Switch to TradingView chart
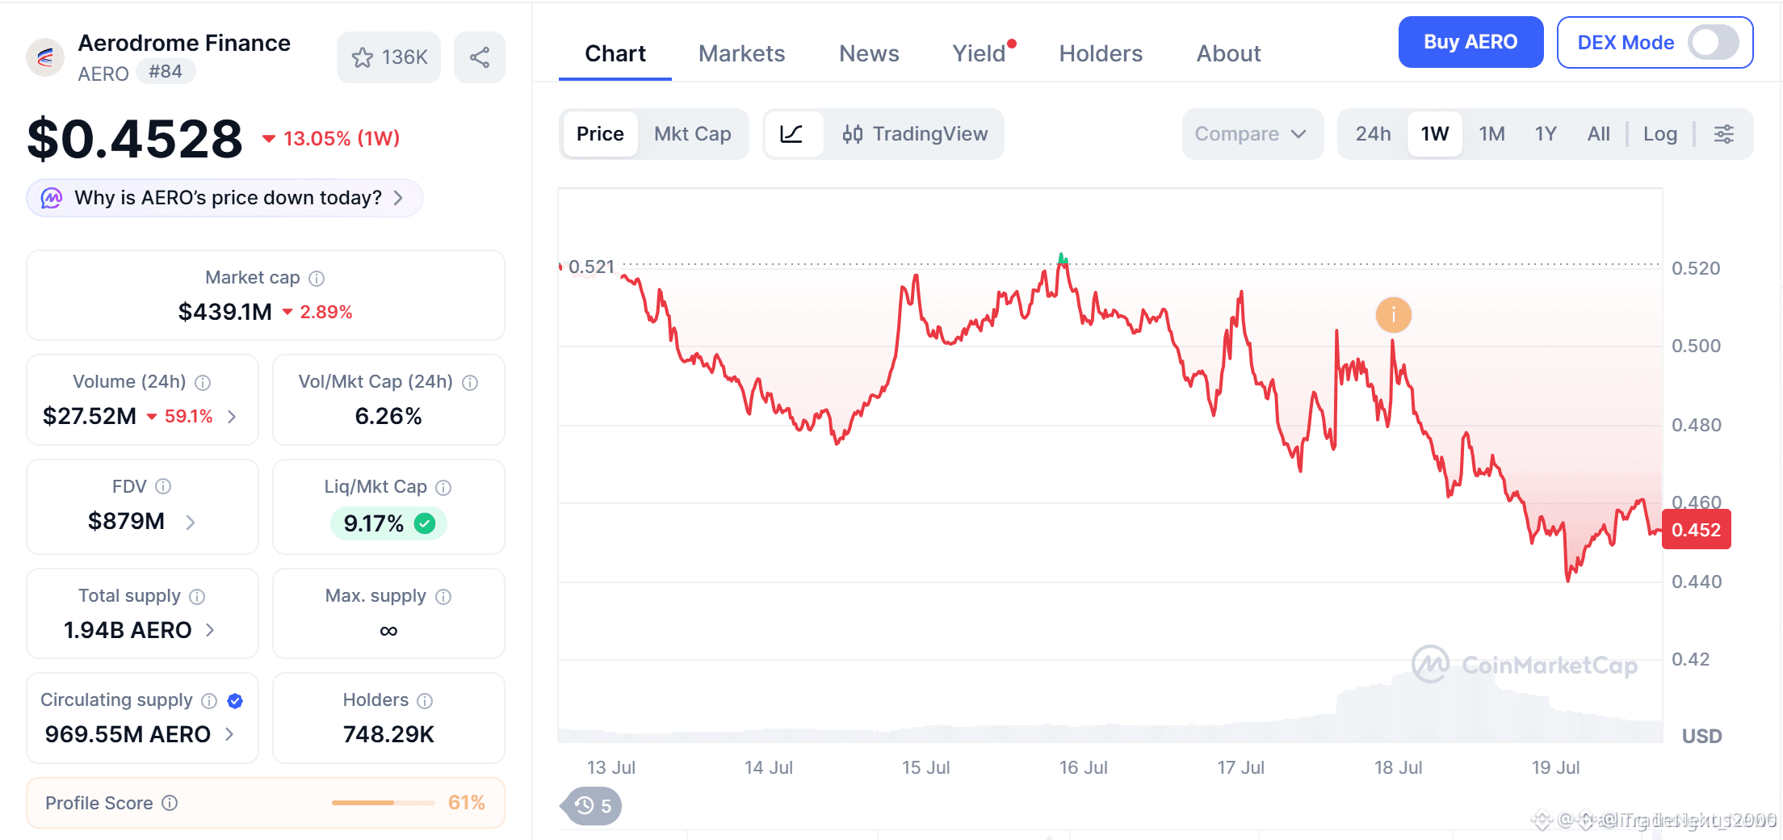Screen dimensions: 1783x840 point(915,134)
